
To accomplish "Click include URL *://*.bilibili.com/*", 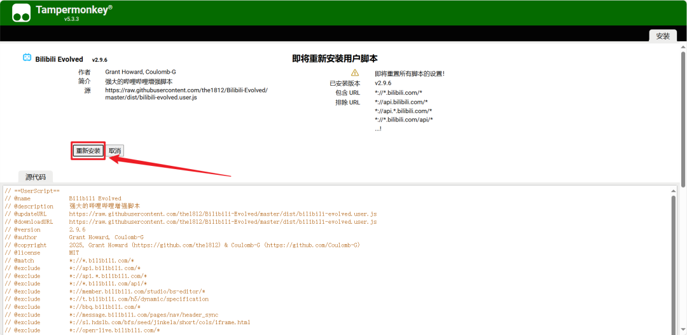I will pyautogui.click(x=398, y=92).
